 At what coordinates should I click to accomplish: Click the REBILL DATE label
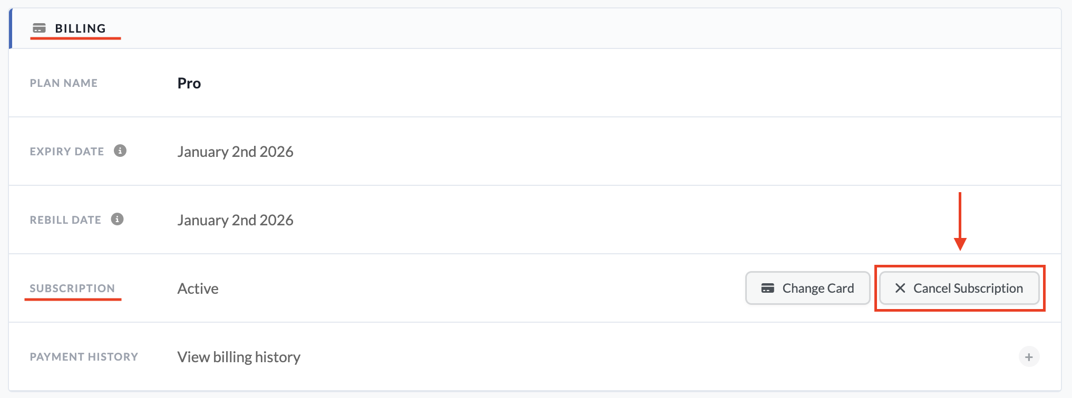[x=65, y=220]
